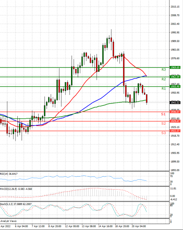
Task: Click the Stoch(5,3,3) indicator label
Action: (16, 204)
